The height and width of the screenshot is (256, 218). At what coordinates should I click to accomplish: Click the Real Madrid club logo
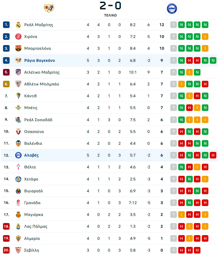[x=18, y=25]
